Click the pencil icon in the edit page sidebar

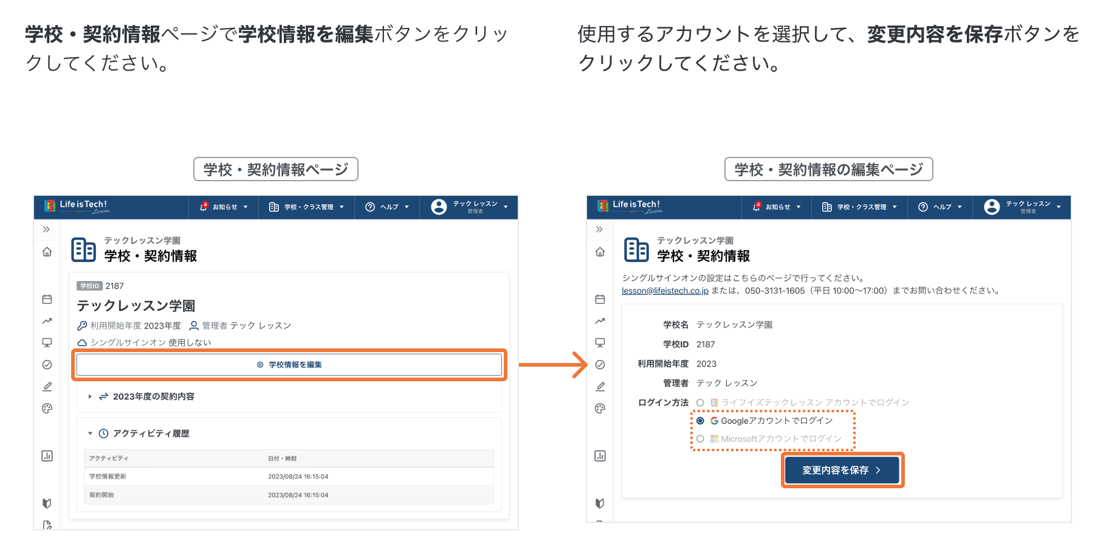[600, 387]
